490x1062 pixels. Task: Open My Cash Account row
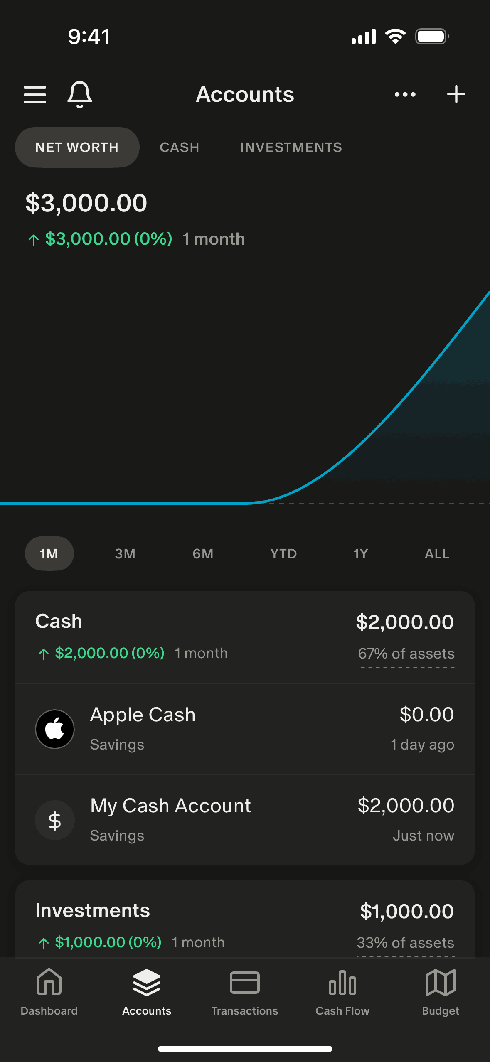coord(245,820)
